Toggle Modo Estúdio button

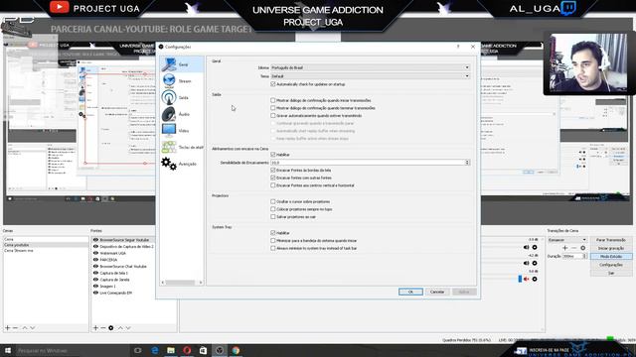click(x=611, y=257)
